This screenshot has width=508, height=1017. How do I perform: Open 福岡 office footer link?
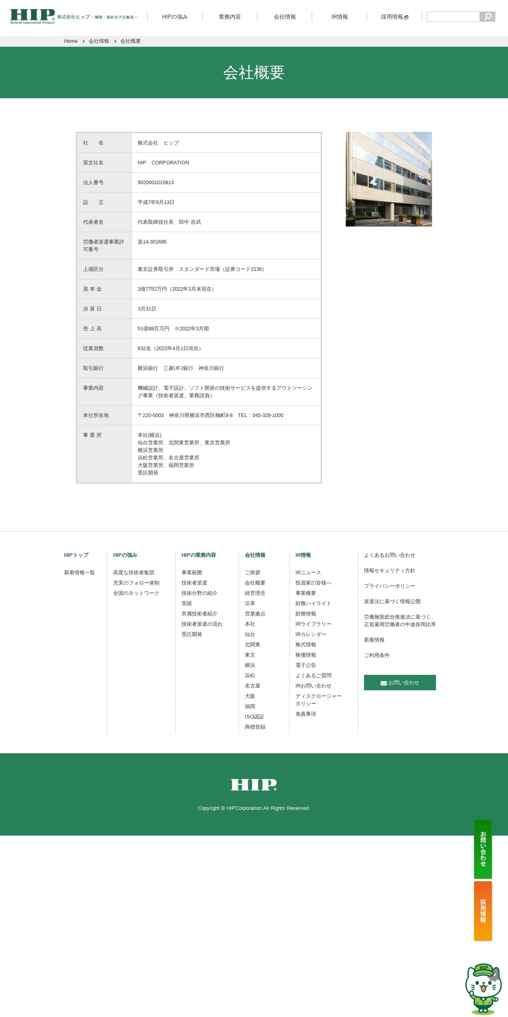pos(250,707)
